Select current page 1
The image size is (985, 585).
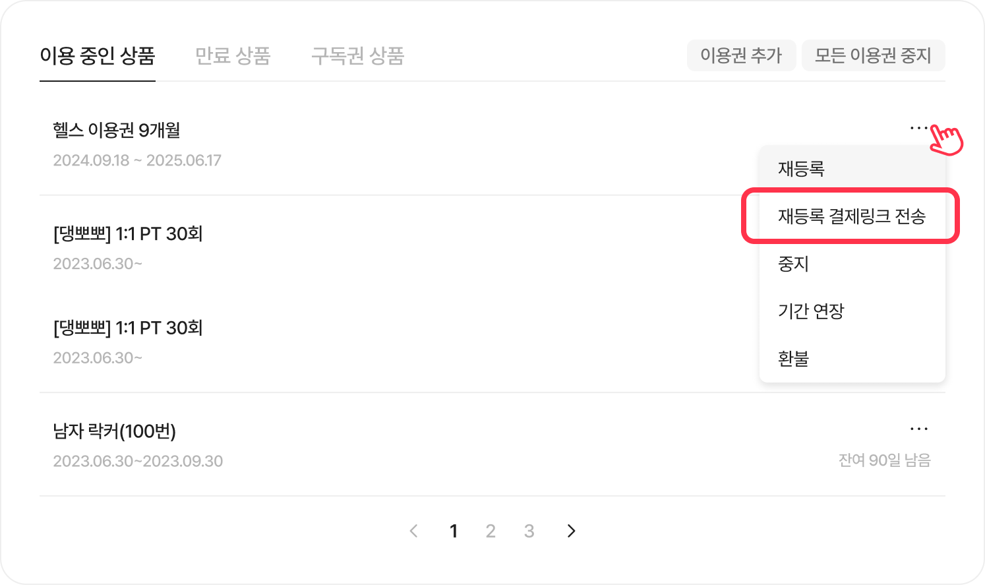pyautogui.click(x=454, y=531)
